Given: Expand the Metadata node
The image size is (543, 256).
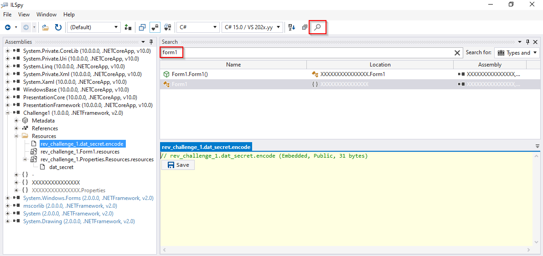Looking at the screenshot, I should [16, 121].
